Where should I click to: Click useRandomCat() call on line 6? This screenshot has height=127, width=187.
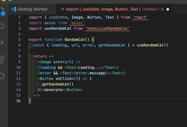point(152,45)
